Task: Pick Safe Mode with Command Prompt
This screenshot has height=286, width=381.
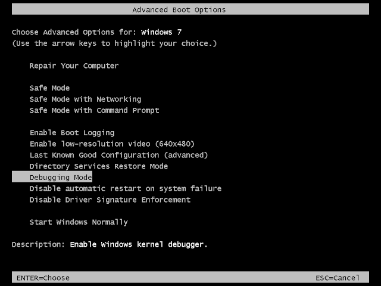Action: [94, 110]
